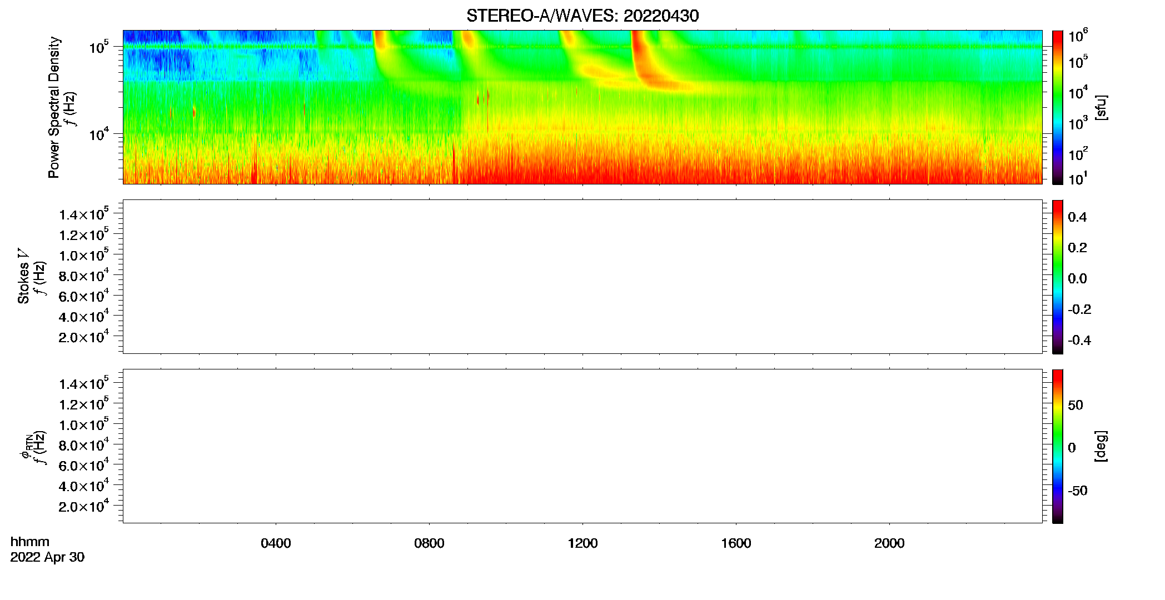
Task: Click the 0800 time axis tick label
Action: (x=429, y=543)
